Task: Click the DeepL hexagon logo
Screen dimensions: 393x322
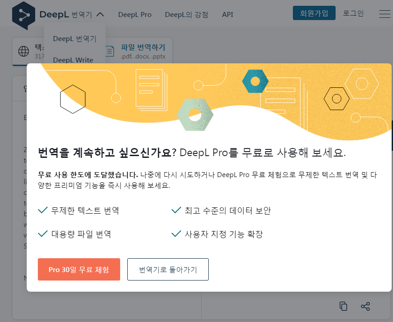Action: tap(24, 16)
